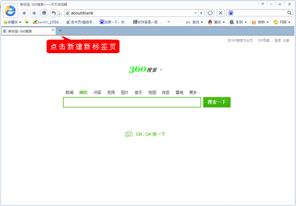
Task: Click the add-to-favorites star icon
Action: click(x=27, y=22)
